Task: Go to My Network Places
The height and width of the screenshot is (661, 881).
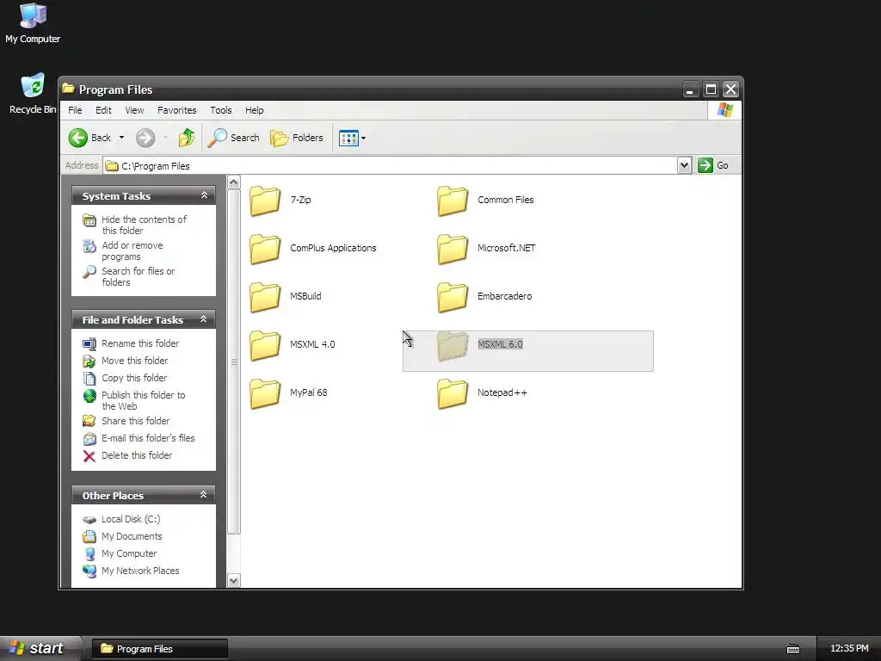Action: coord(140,571)
